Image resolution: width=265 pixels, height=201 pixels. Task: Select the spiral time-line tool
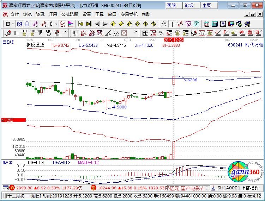pyautogui.click(x=48, y=33)
